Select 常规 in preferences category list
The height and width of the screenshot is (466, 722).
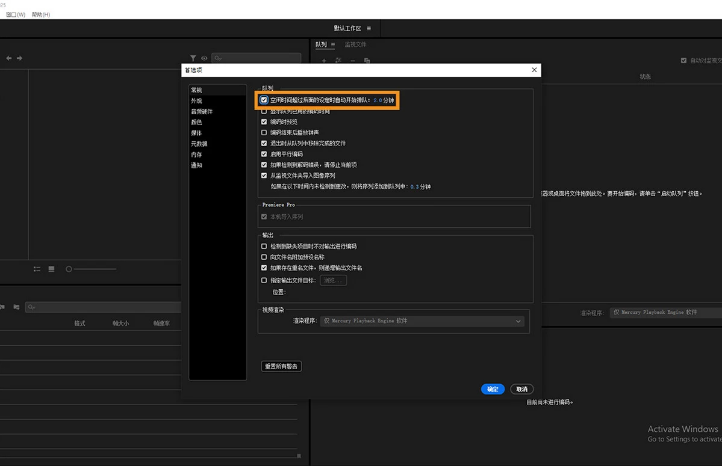(218, 90)
